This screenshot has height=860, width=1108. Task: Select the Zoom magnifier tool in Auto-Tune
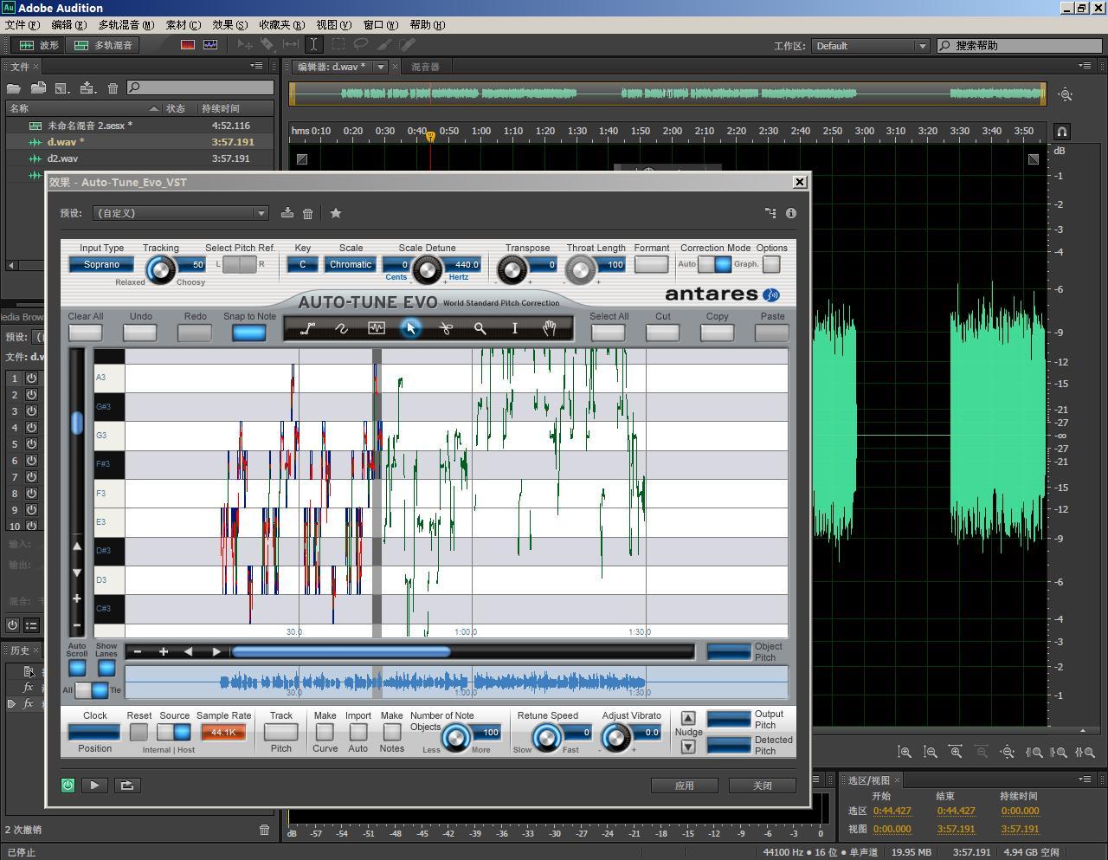coord(480,328)
